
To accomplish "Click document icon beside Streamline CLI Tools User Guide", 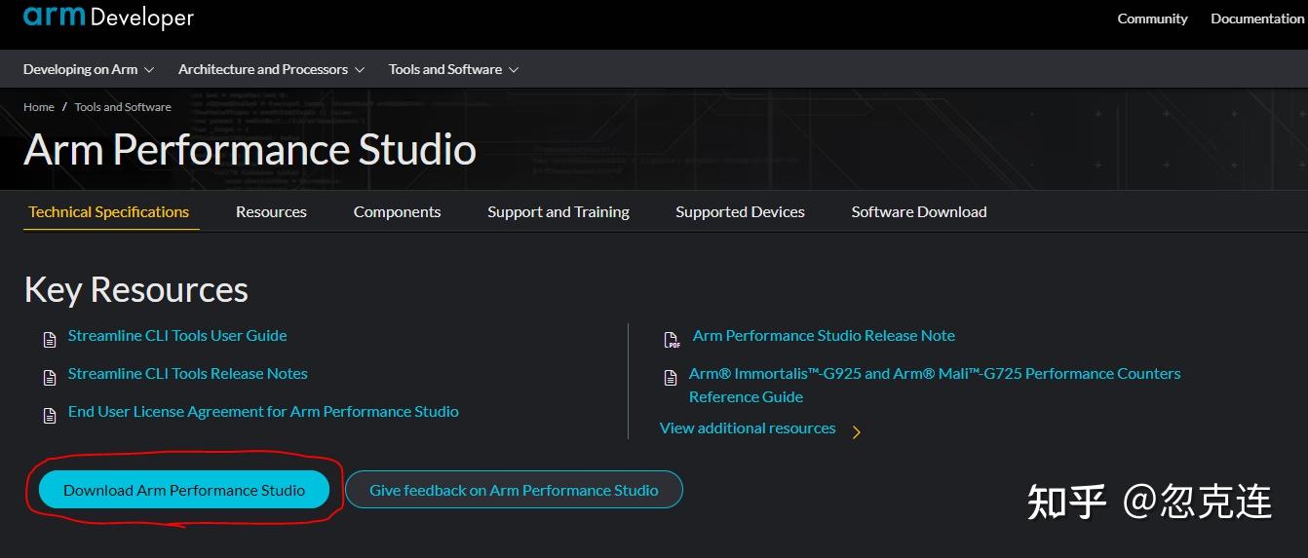I will coord(50,340).
